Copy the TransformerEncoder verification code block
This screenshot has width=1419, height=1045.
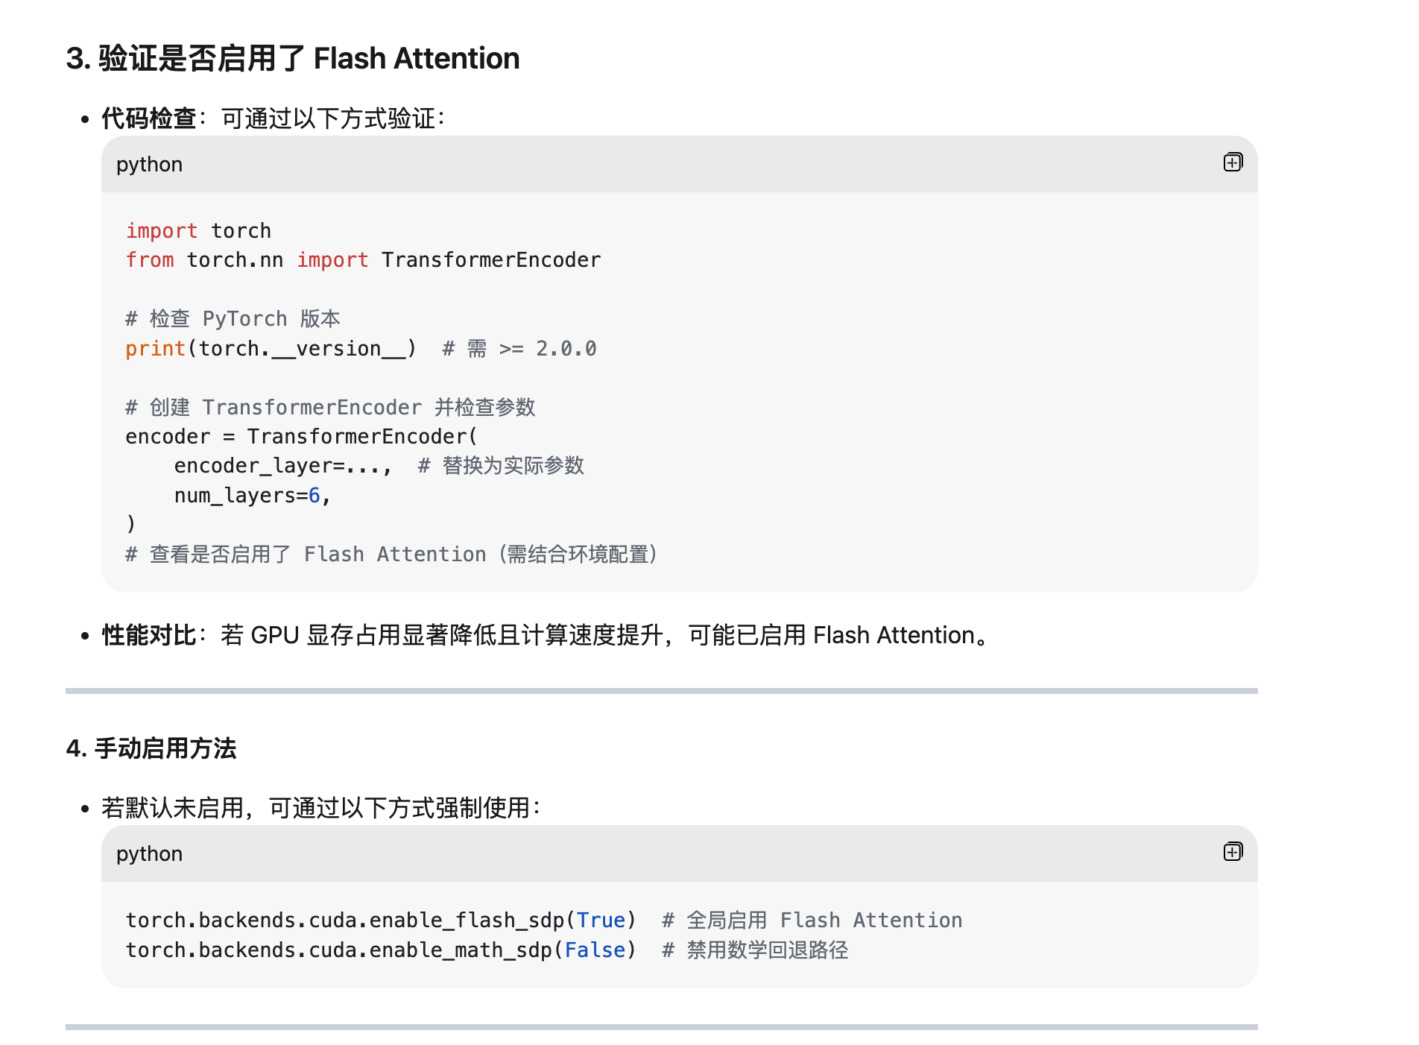pyautogui.click(x=1233, y=162)
